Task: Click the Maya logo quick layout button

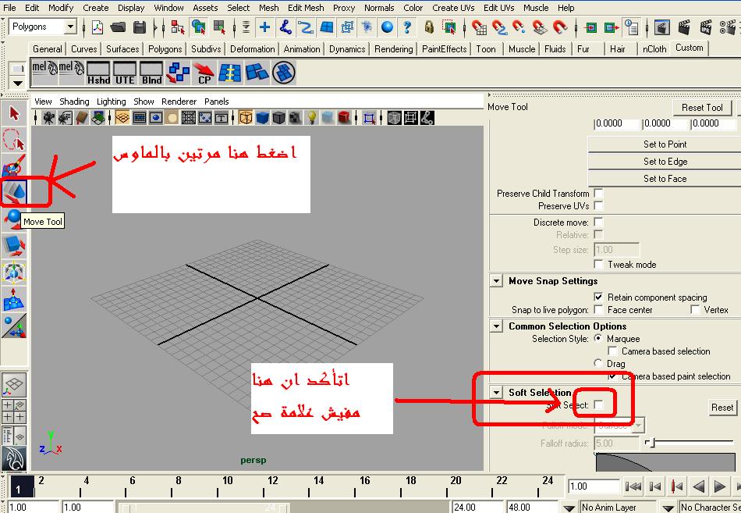Action: (14, 458)
